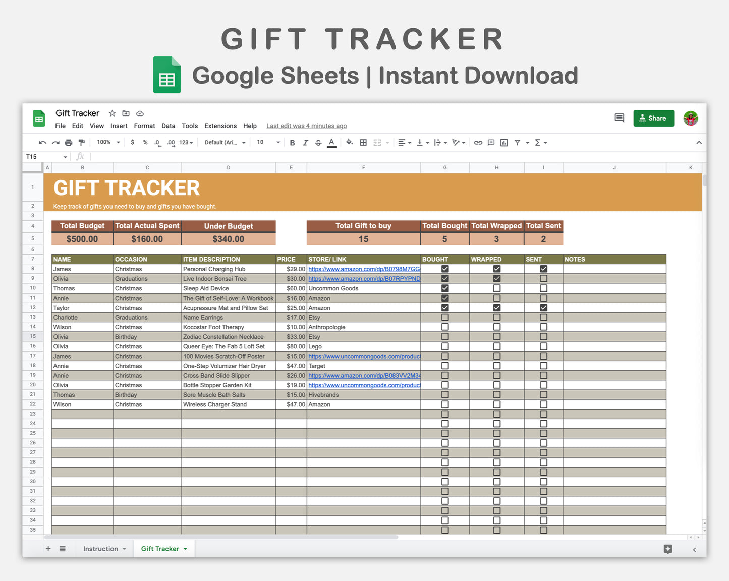Viewport: 729px width, 581px height.
Task: Click the Print icon
Action: pos(69,143)
